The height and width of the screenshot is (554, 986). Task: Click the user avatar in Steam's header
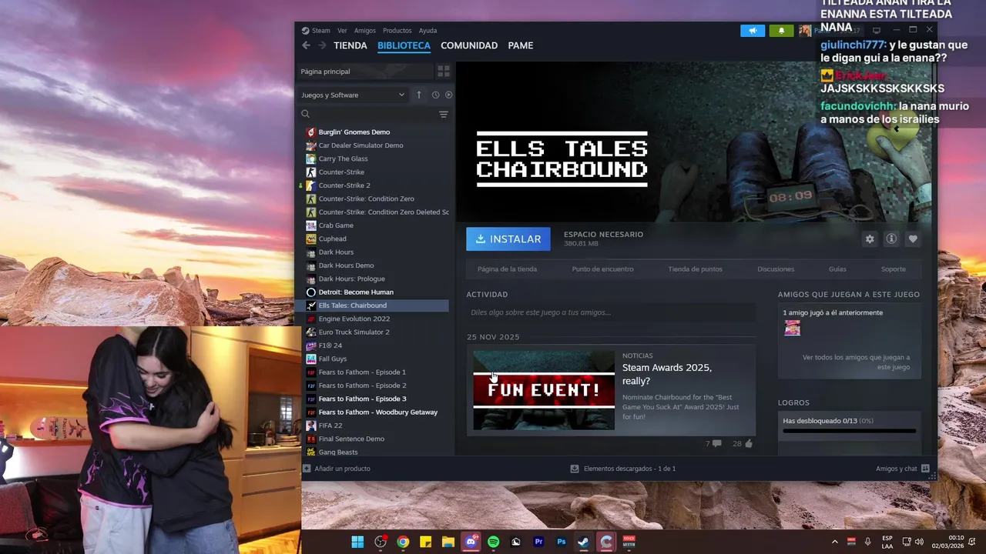(x=805, y=31)
